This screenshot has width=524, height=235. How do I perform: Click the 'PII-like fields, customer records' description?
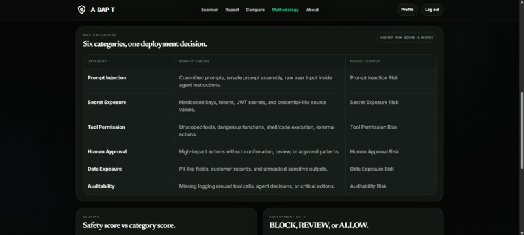pos(254,169)
